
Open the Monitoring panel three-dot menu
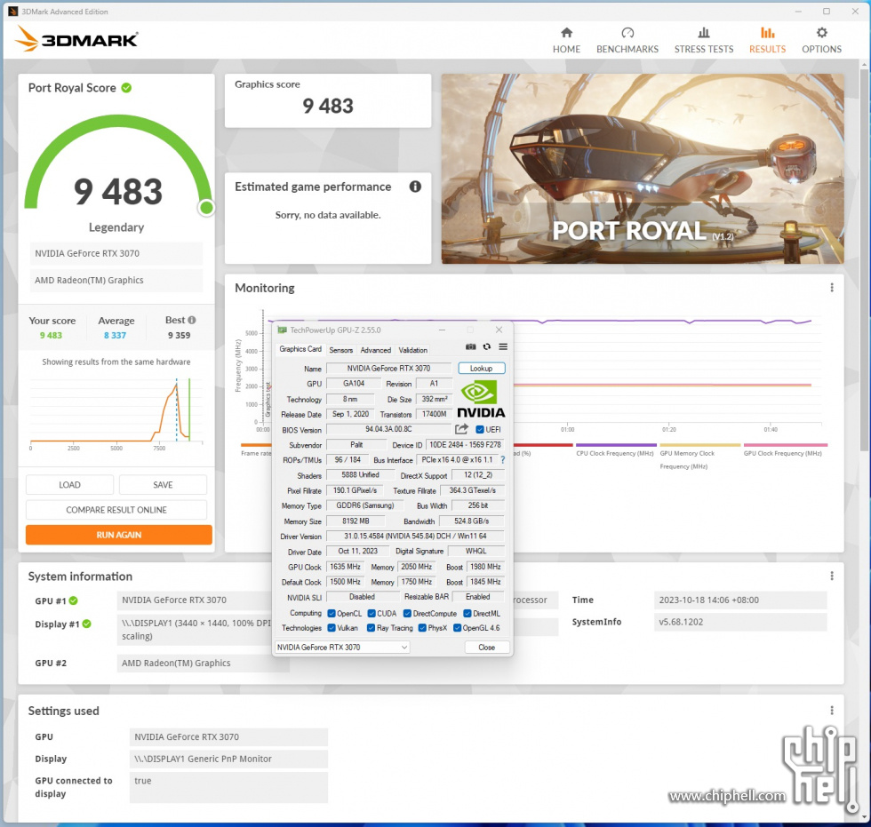(x=832, y=288)
